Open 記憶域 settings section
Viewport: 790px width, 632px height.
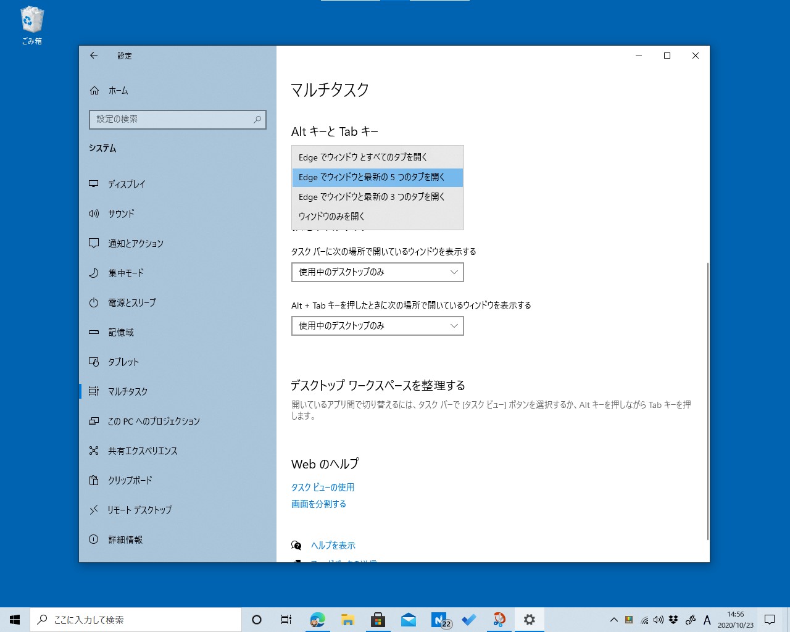(x=121, y=332)
